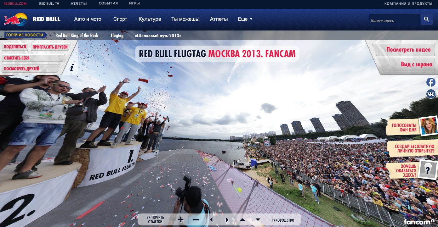Open the 'Авто и мото' menu item
The width and height of the screenshot is (438, 227).
[88, 19]
